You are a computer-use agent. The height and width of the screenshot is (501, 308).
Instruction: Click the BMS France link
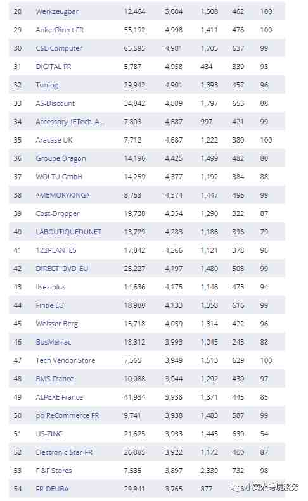(x=55, y=379)
